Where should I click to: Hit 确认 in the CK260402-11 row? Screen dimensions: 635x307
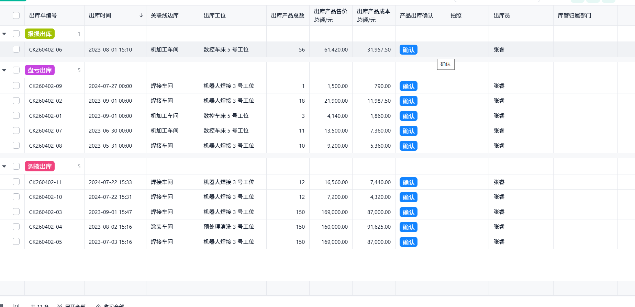[x=408, y=182]
